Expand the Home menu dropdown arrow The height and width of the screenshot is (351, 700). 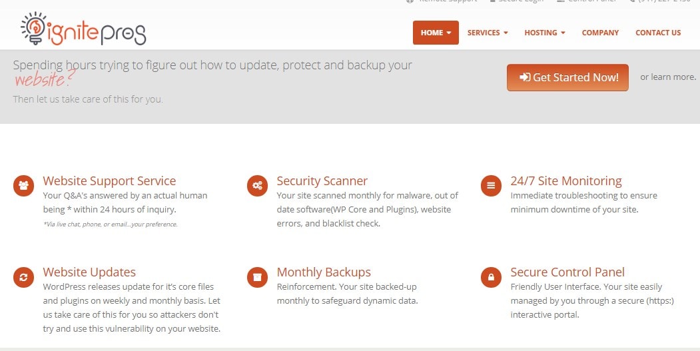[x=449, y=33]
